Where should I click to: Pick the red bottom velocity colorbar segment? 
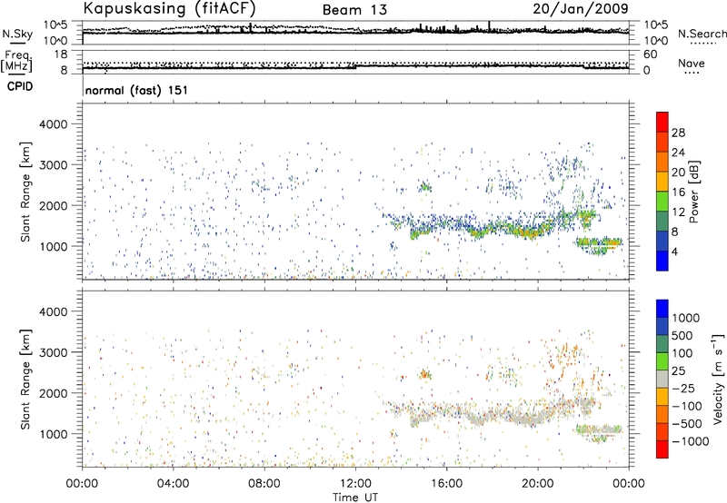click(x=662, y=449)
